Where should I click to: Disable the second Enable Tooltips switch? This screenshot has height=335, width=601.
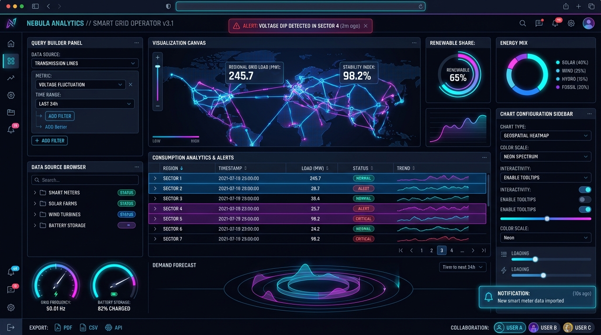pyautogui.click(x=585, y=210)
